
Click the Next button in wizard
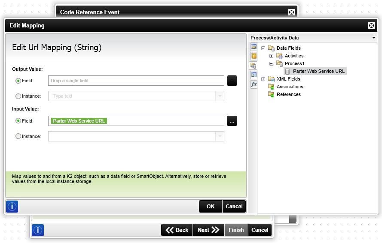pos(208,230)
